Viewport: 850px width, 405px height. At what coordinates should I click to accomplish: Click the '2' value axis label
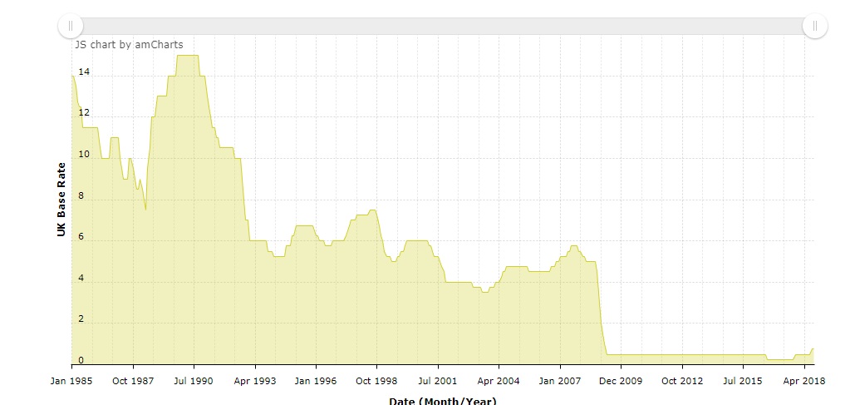tap(81, 319)
